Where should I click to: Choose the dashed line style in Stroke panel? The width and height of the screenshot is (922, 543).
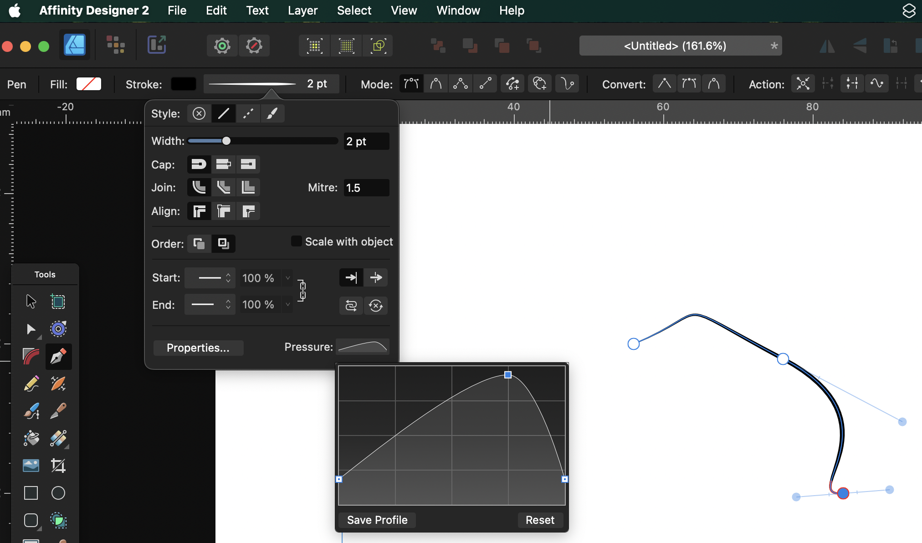pos(248,113)
